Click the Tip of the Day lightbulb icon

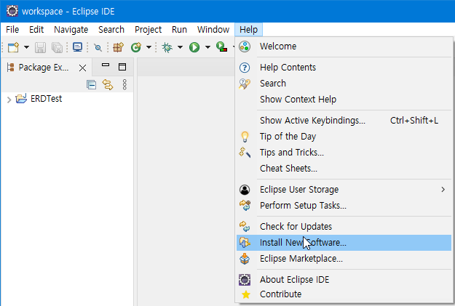tap(245, 137)
